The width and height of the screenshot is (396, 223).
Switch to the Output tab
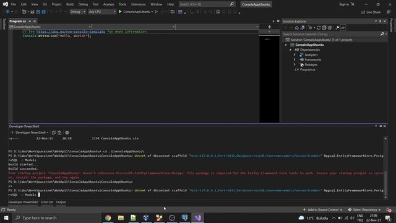pyautogui.click(x=61, y=203)
